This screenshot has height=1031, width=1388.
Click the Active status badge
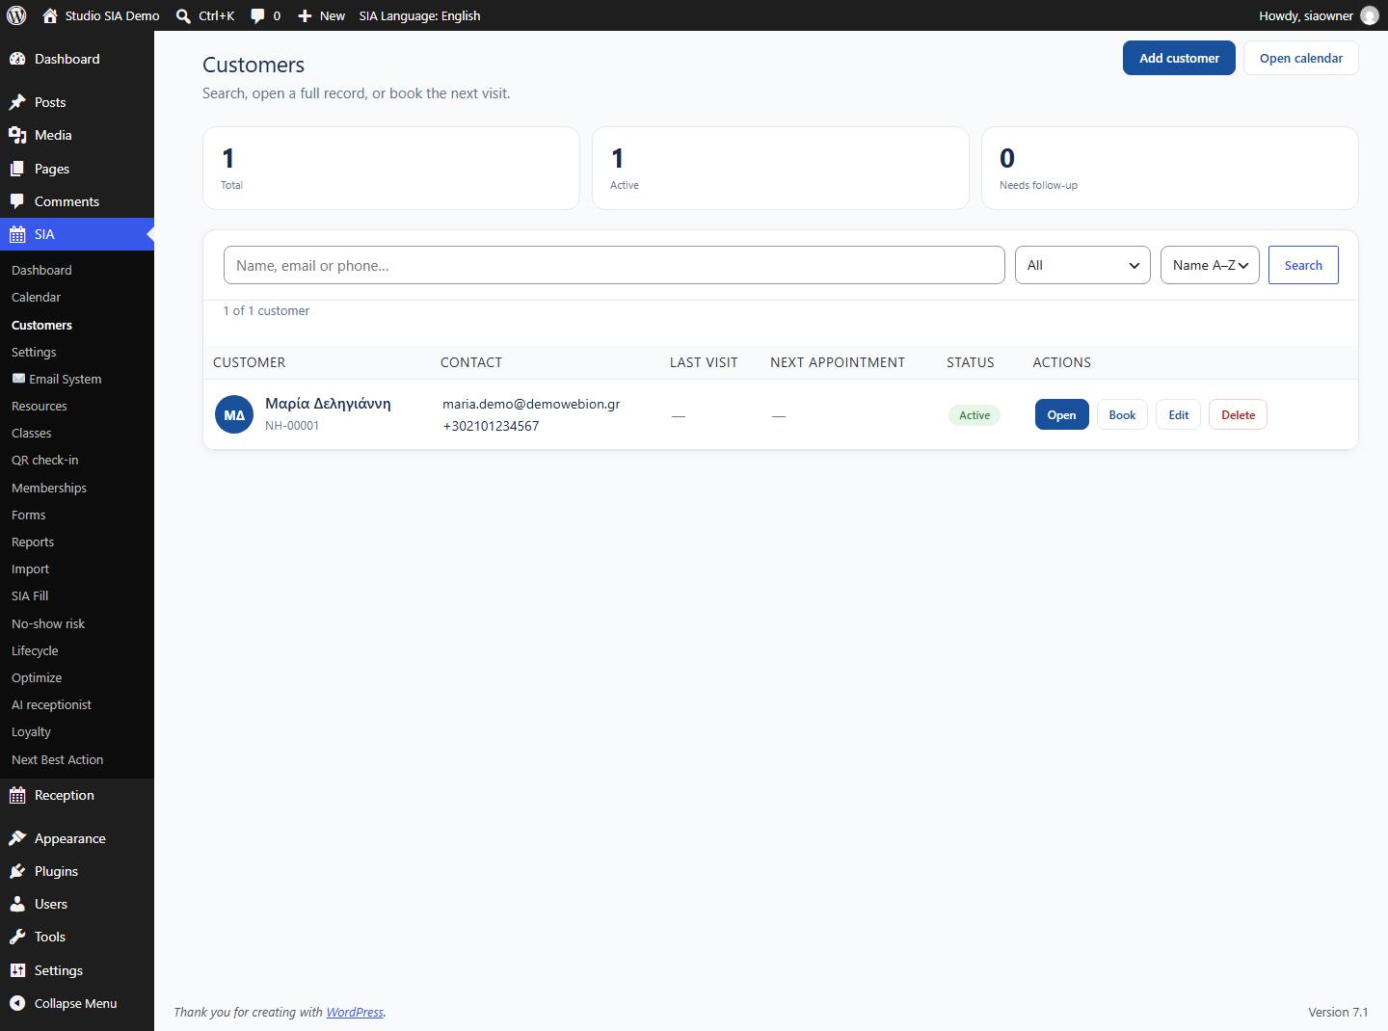coord(974,415)
